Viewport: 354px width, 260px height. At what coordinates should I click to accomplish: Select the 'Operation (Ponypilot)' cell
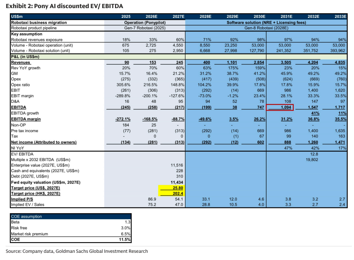click(145, 23)
